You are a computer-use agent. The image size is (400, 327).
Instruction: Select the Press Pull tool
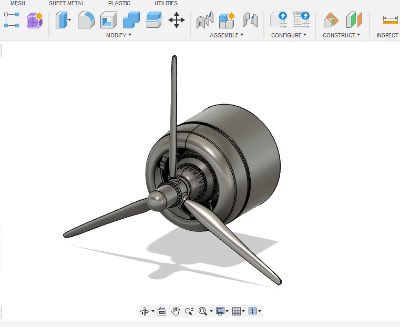click(x=63, y=20)
